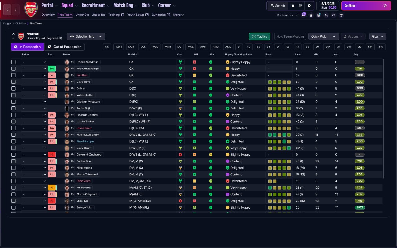Open the bookmark icon beside Search

[293, 6]
